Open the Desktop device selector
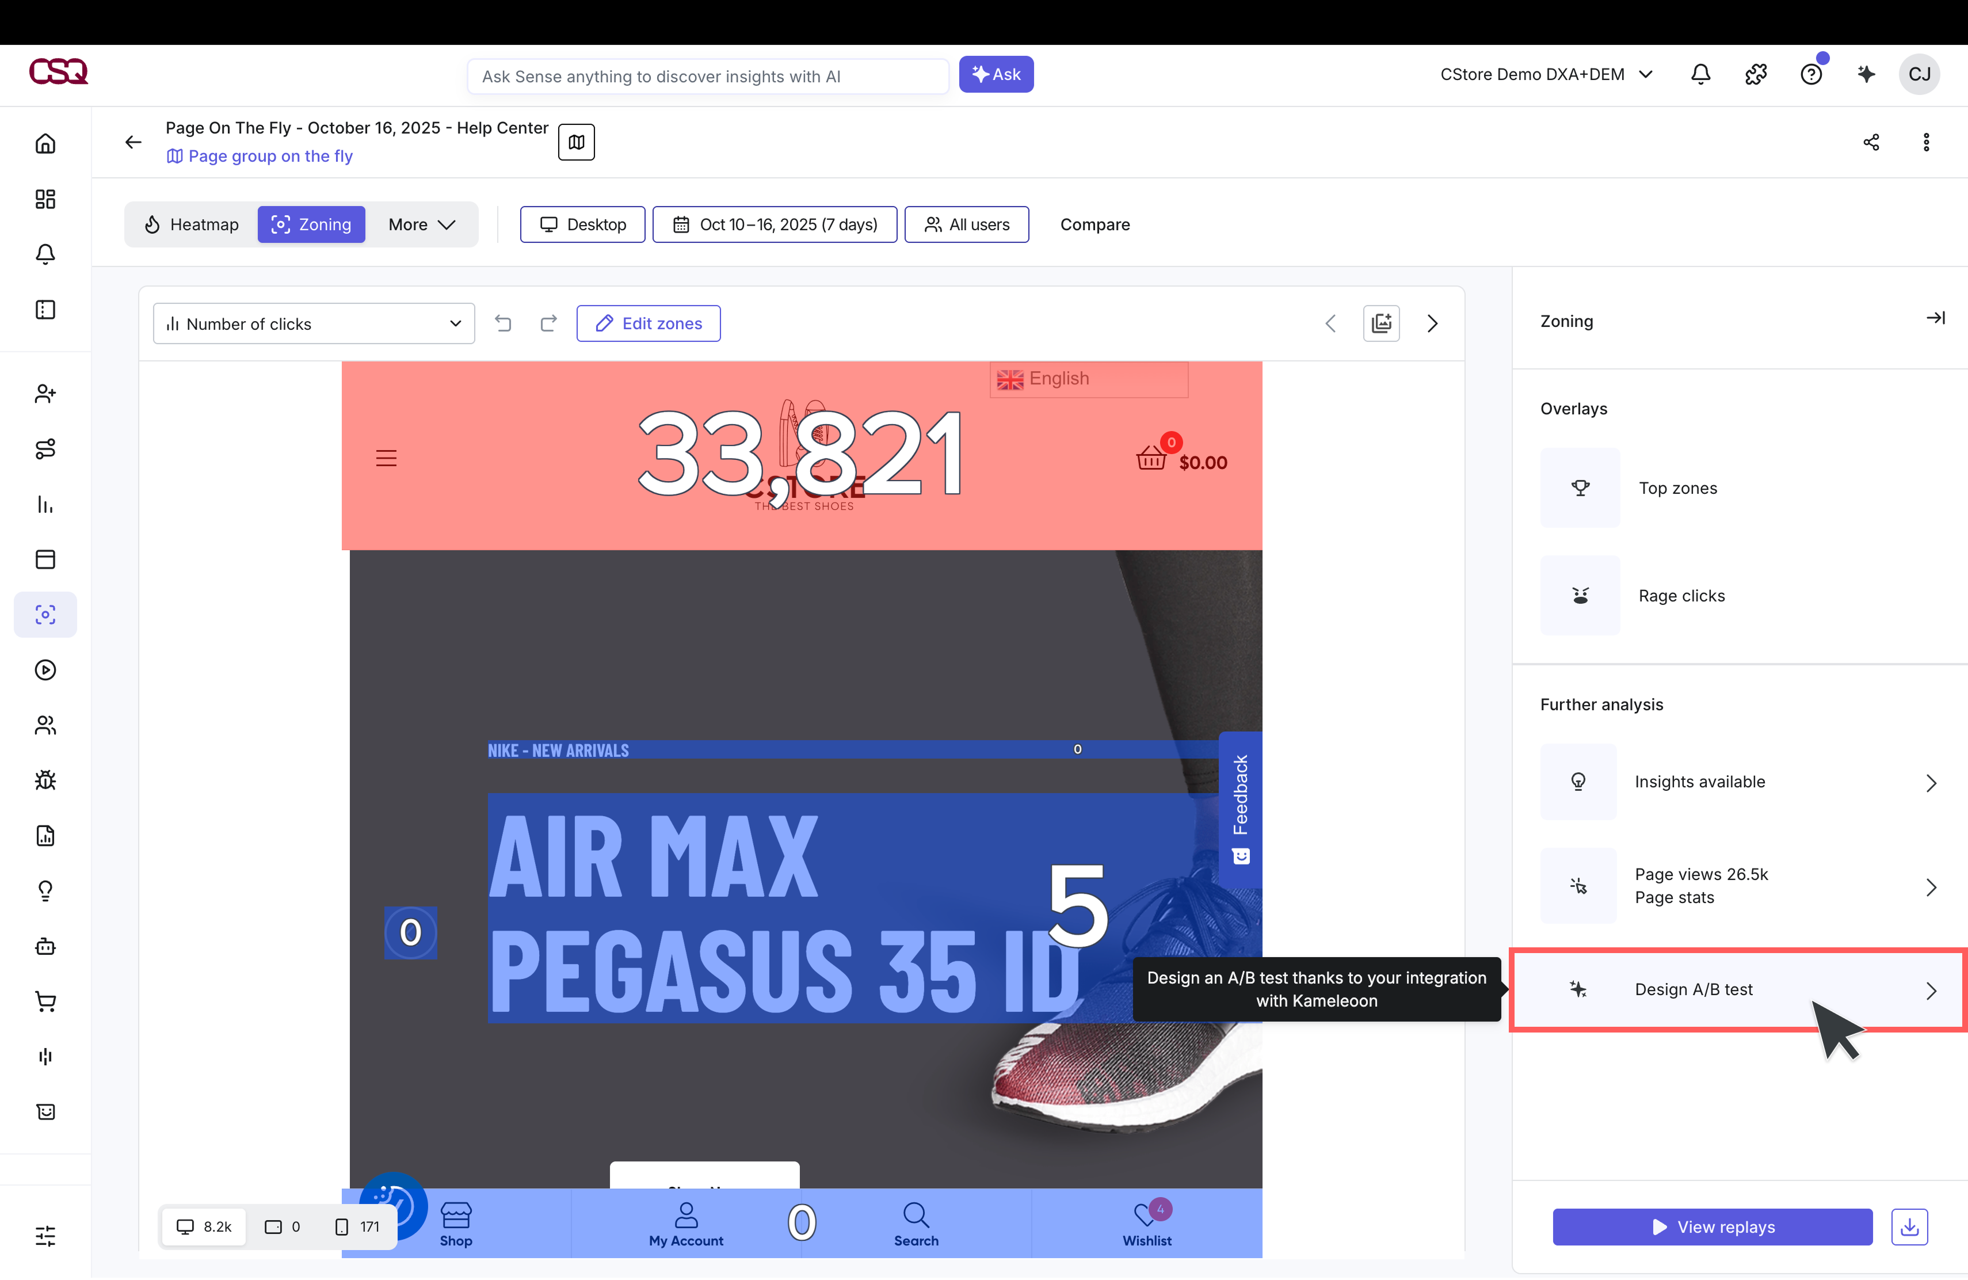Image resolution: width=1968 pixels, height=1280 pixels. [x=582, y=225]
